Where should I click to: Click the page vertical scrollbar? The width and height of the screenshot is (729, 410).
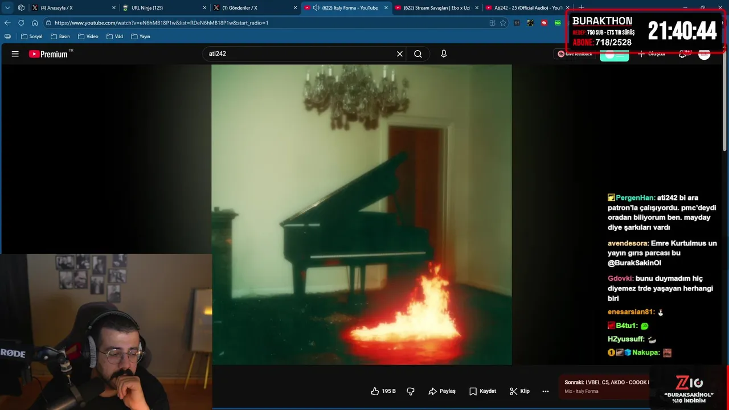pyautogui.click(x=725, y=102)
